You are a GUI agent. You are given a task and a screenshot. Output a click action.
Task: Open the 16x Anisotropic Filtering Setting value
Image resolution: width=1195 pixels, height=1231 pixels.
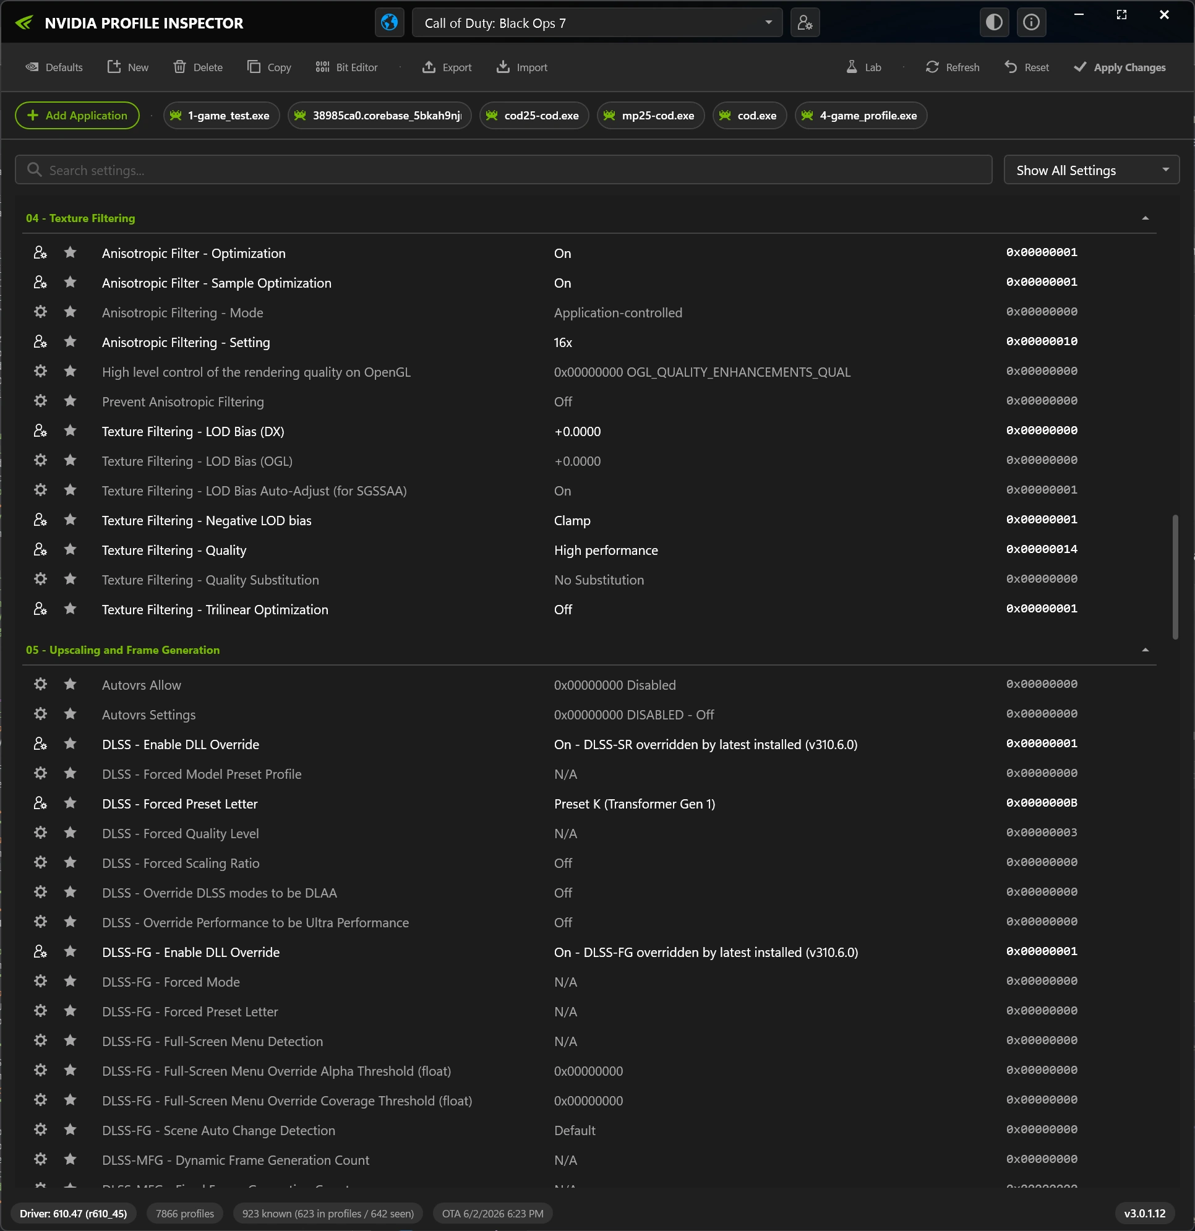coord(563,342)
